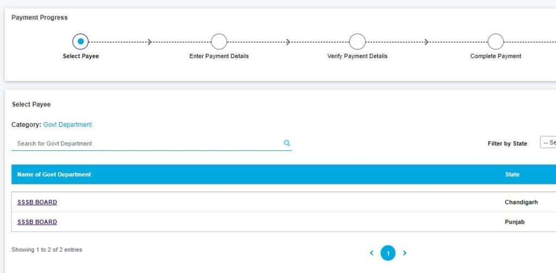Click the Chandigarh state cell

[x=521, y=202]
